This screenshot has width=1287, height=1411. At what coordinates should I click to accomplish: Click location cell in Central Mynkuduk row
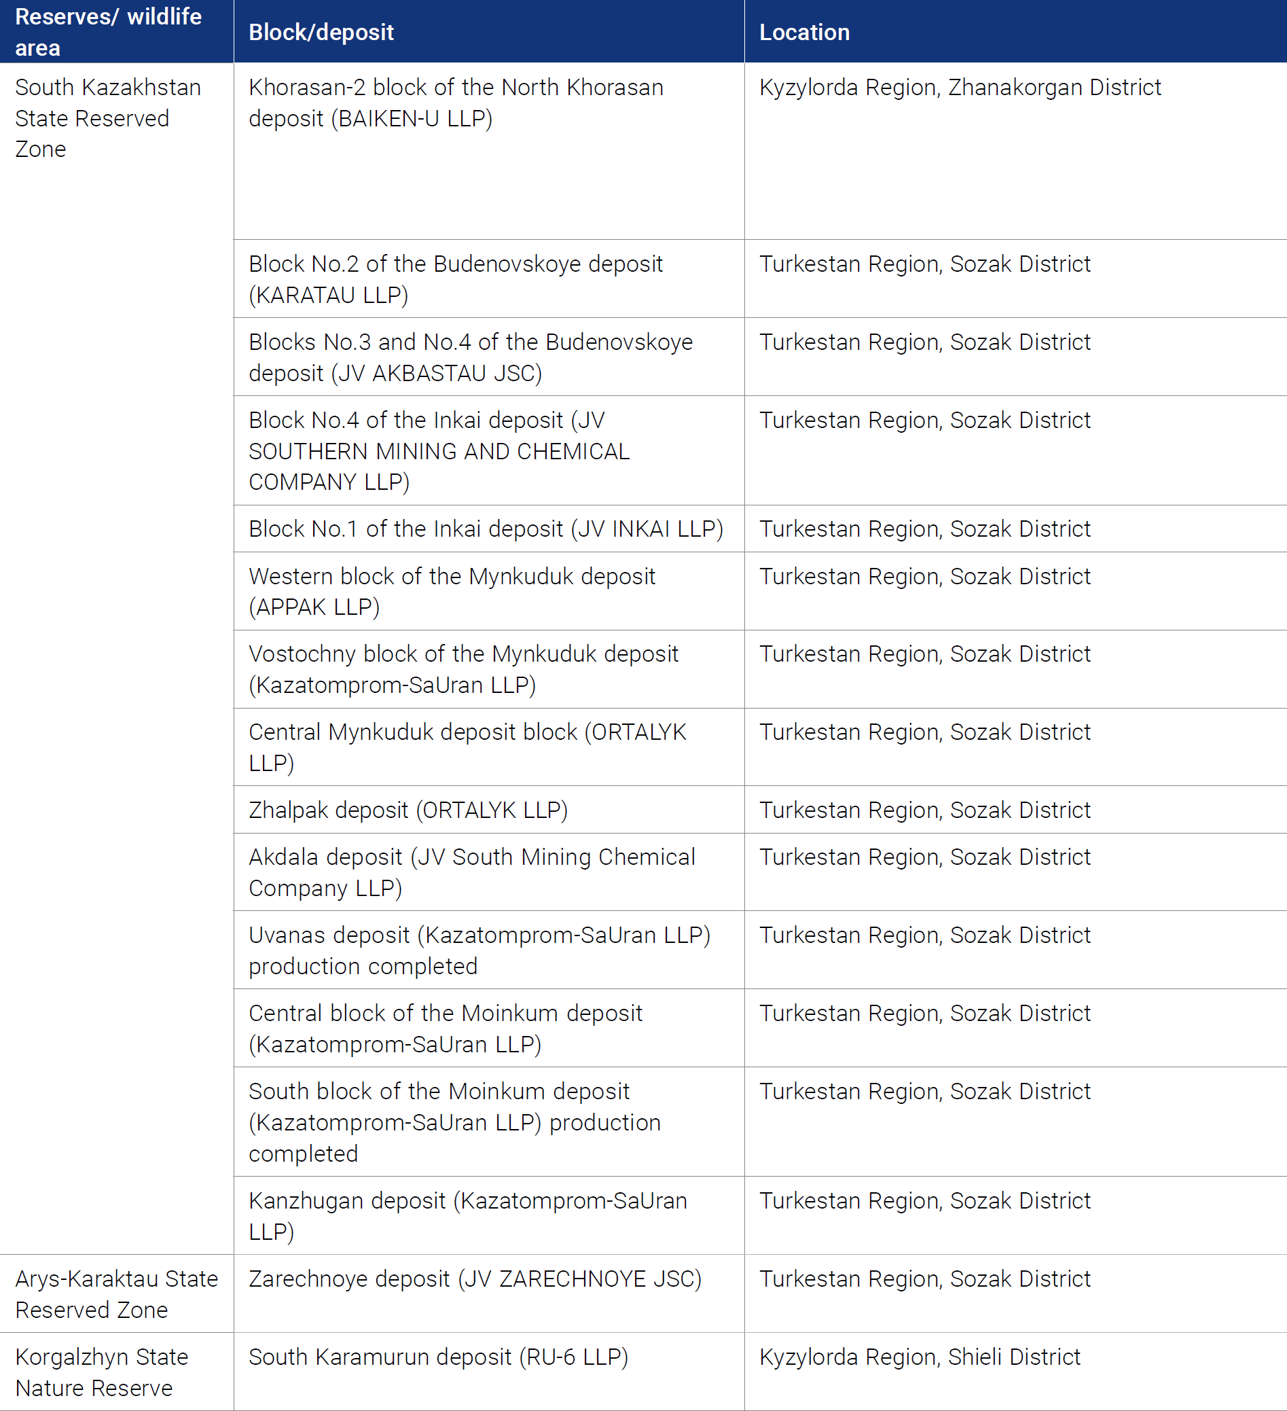[1015, 747]
